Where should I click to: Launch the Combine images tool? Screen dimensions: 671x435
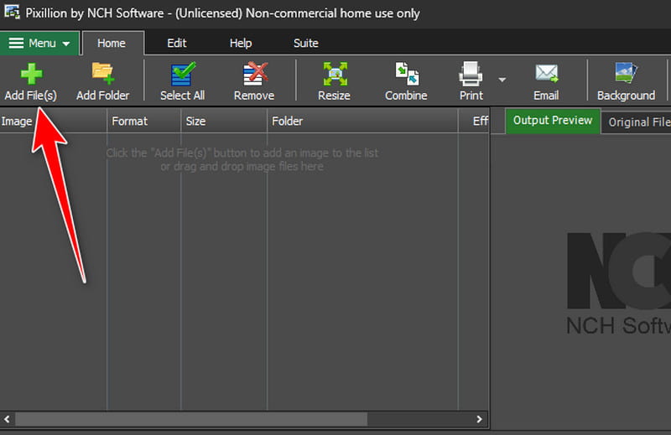[406, 81]
